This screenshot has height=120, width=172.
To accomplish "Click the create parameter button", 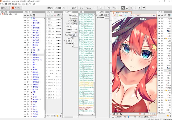I will pos(51,116).
